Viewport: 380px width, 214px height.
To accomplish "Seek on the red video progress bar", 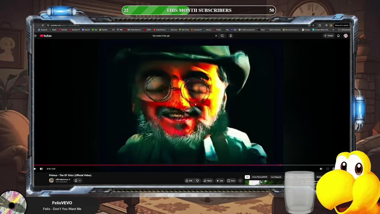I will [x=157, y=165].
